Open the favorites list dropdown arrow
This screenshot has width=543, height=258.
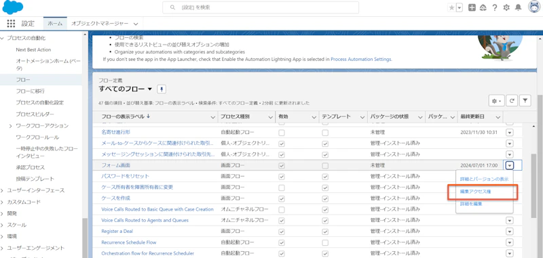point(460,7)
